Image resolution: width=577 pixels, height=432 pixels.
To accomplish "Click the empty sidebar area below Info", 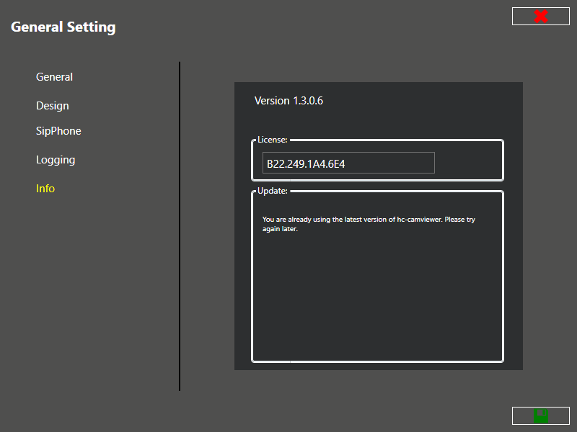I will tap(87, 288).
